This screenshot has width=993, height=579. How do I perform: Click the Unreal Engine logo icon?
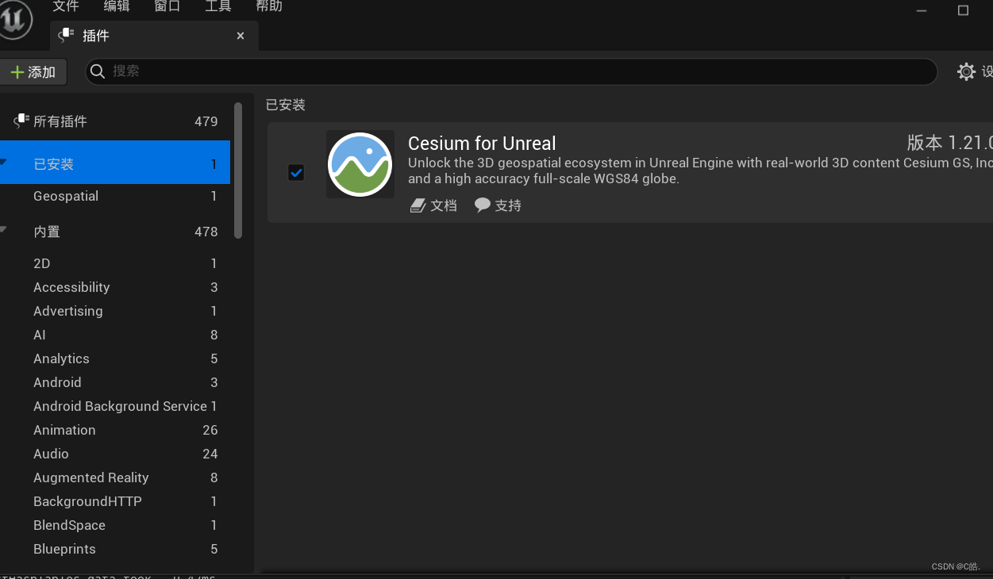[x=13, y=19]
